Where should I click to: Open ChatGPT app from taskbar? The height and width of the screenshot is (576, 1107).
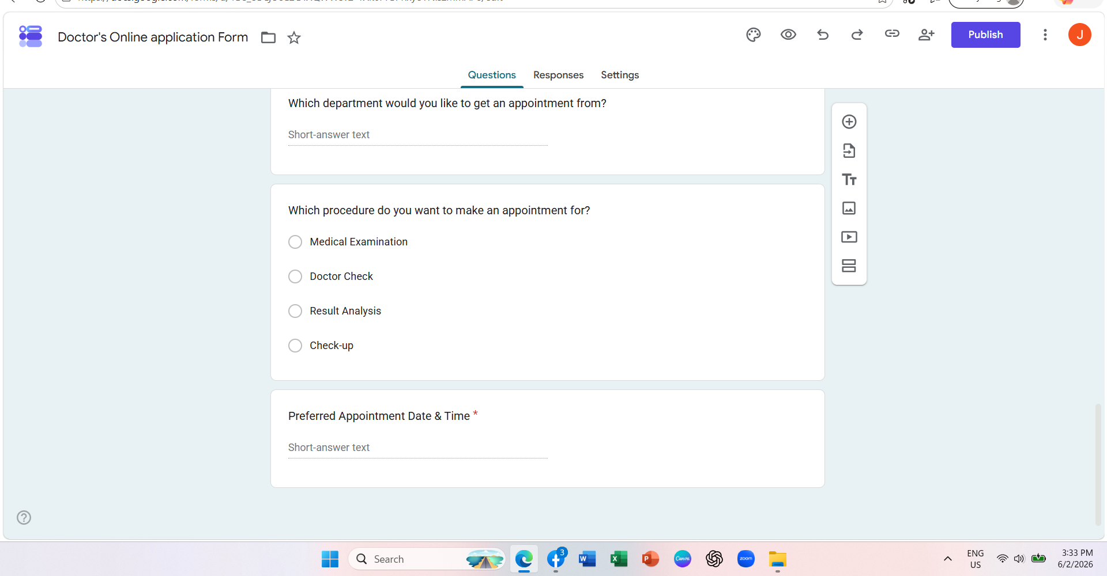point(714,559)
